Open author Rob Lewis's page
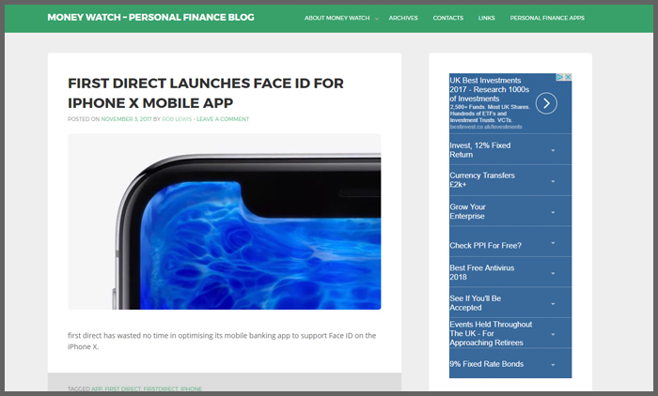This screenshot has height=396, width=658. click(x=177, y=119)
